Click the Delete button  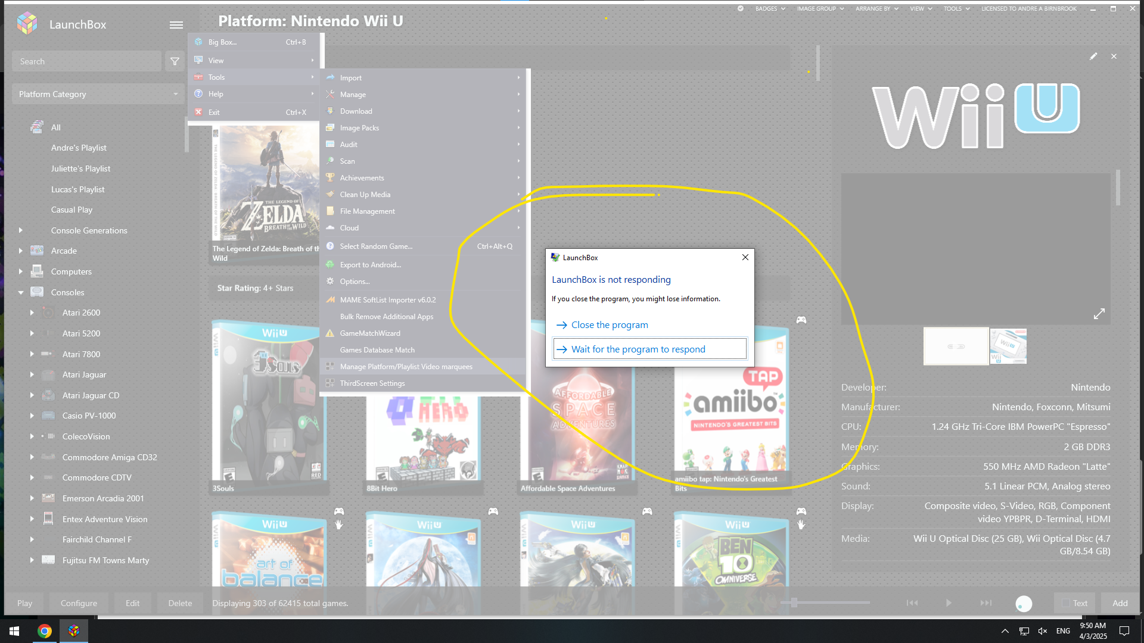(x=180, y=603)
